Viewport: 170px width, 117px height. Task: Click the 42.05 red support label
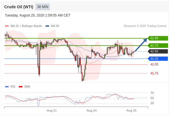[154, 64]
